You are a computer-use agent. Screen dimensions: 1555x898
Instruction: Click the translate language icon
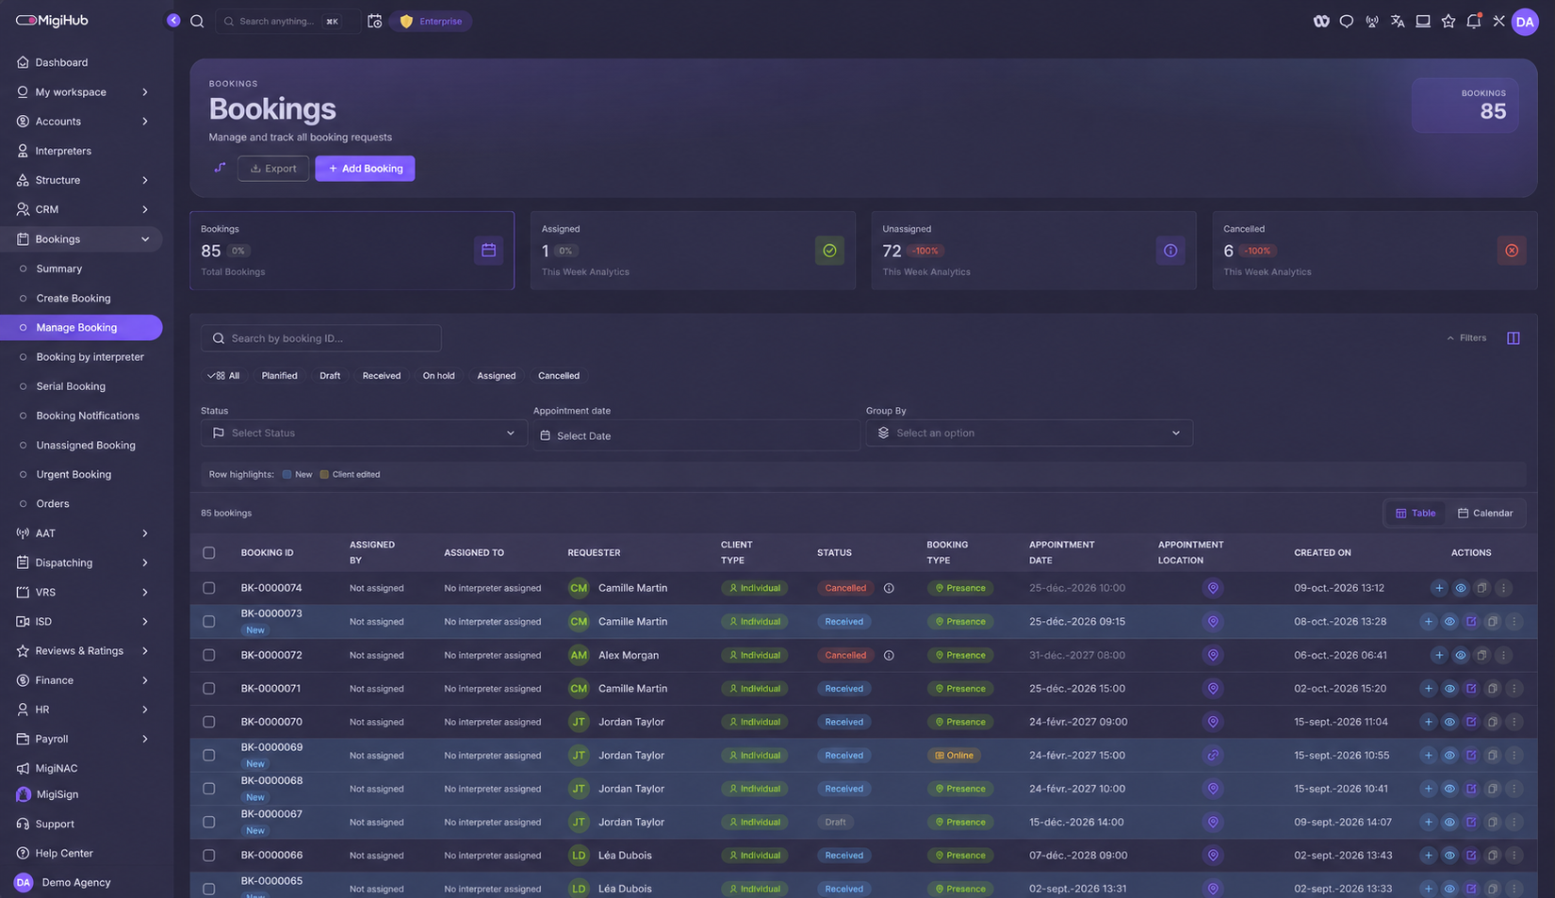pos(1398,21)
